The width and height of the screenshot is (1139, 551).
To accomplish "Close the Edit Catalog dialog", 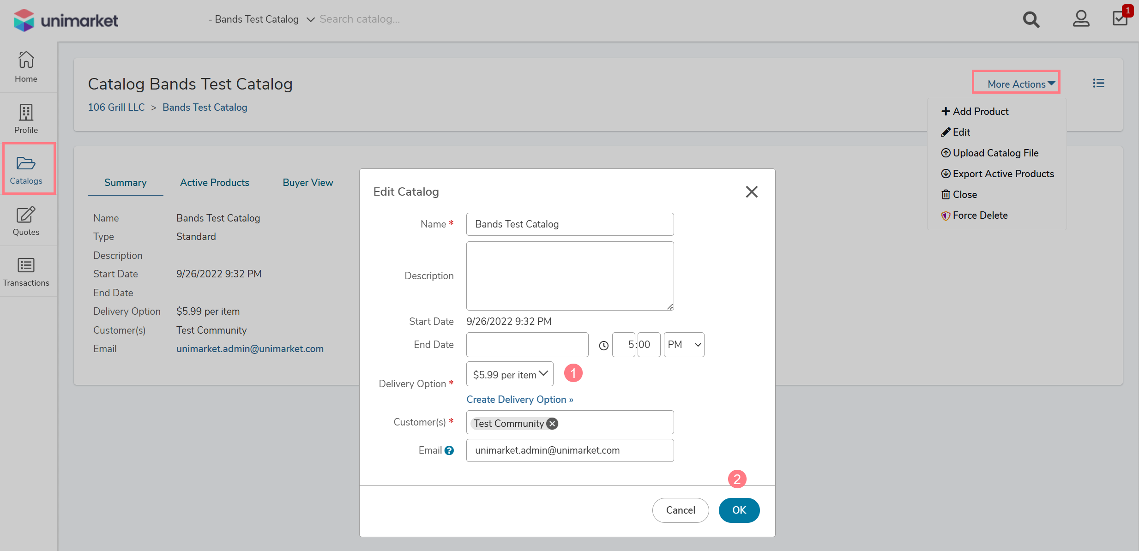I will [751, 192].
